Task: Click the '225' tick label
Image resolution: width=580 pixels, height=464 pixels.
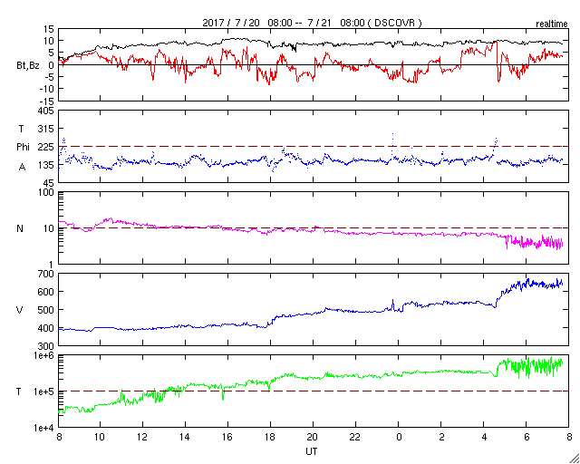Action: point(46,148)
